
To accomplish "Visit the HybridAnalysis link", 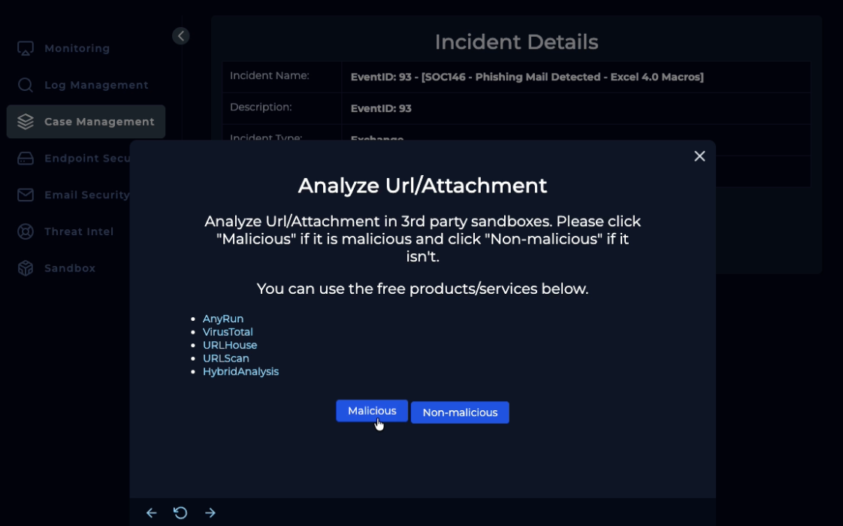I will click(x=240, y=371).
